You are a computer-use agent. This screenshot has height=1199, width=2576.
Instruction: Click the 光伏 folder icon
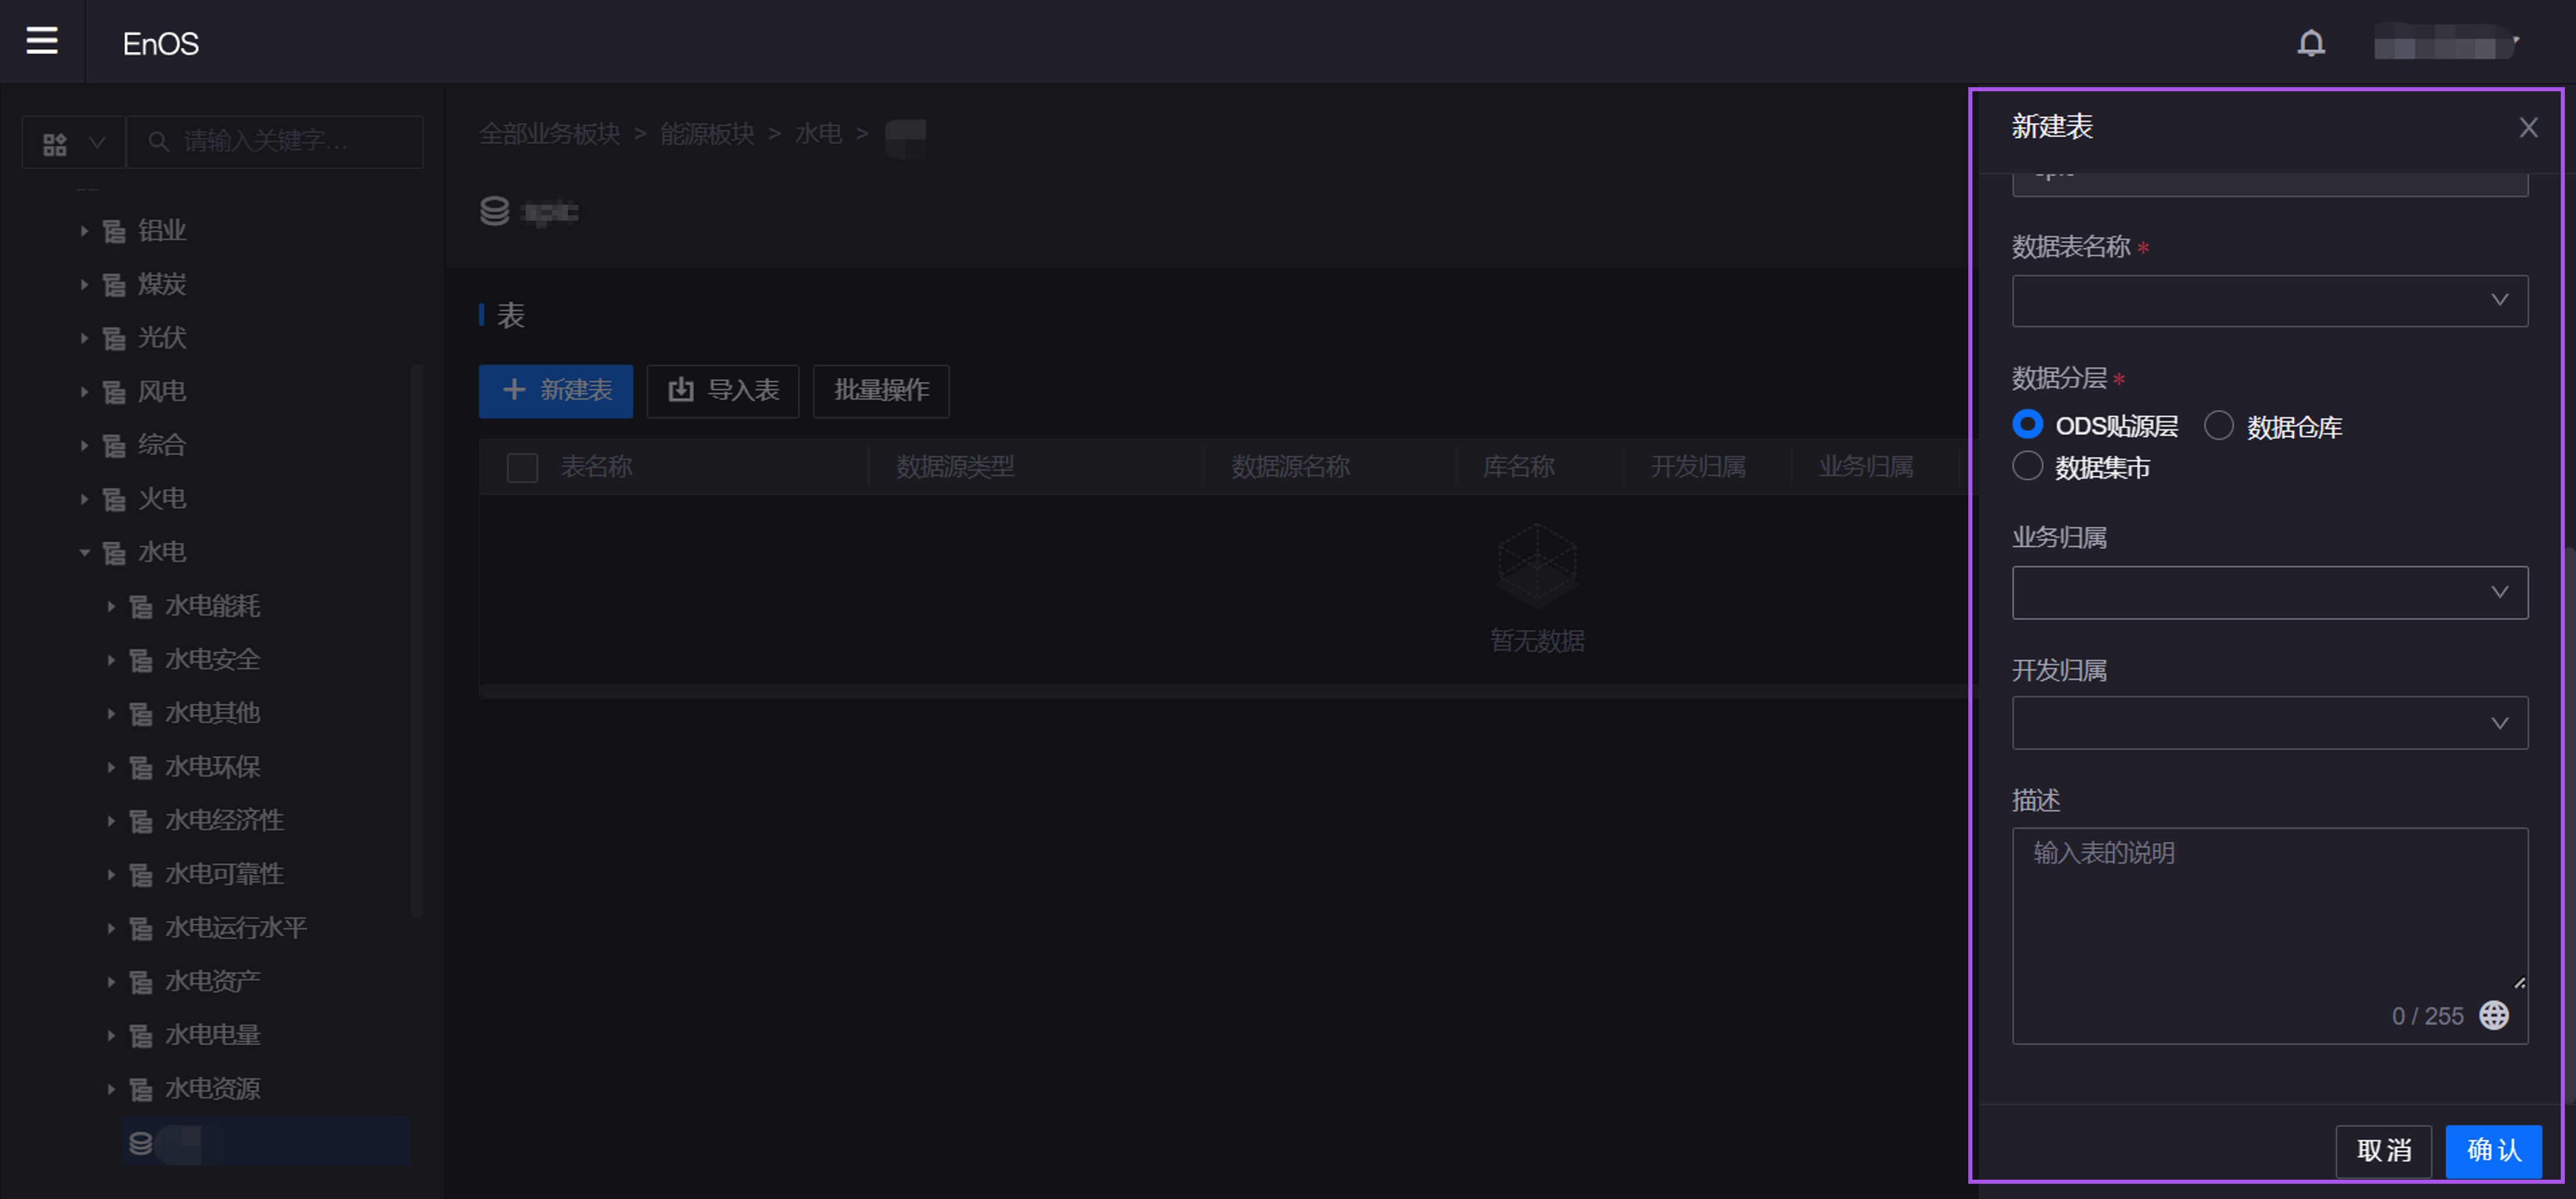[x=115, y=339]
